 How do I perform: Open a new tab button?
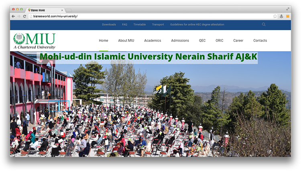tap(69, 10)
